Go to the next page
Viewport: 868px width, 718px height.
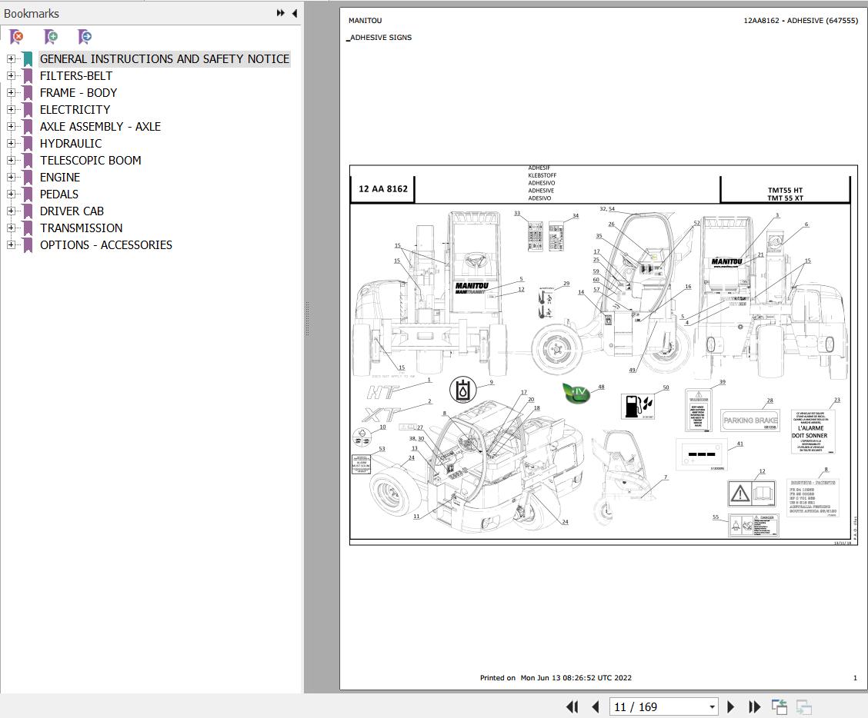731,707
